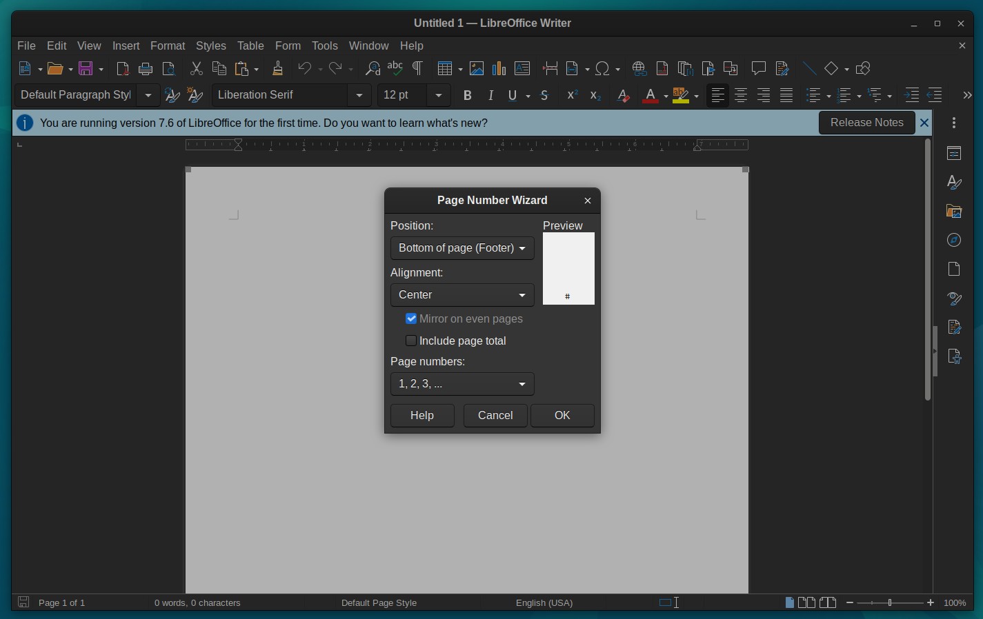Toggle Bold formatting
This screenshot has height=619, width=983.
468,96
